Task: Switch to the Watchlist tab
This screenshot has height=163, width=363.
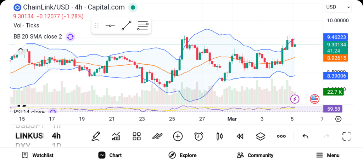Action: click(38, 155)
